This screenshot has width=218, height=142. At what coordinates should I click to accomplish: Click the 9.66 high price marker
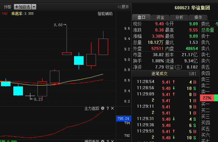60,25
